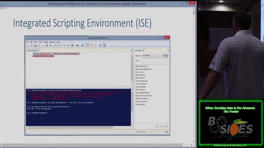Select Remove-CimSession in the command list
Viewport: 264px width, 148px height.
pos(141,102)
